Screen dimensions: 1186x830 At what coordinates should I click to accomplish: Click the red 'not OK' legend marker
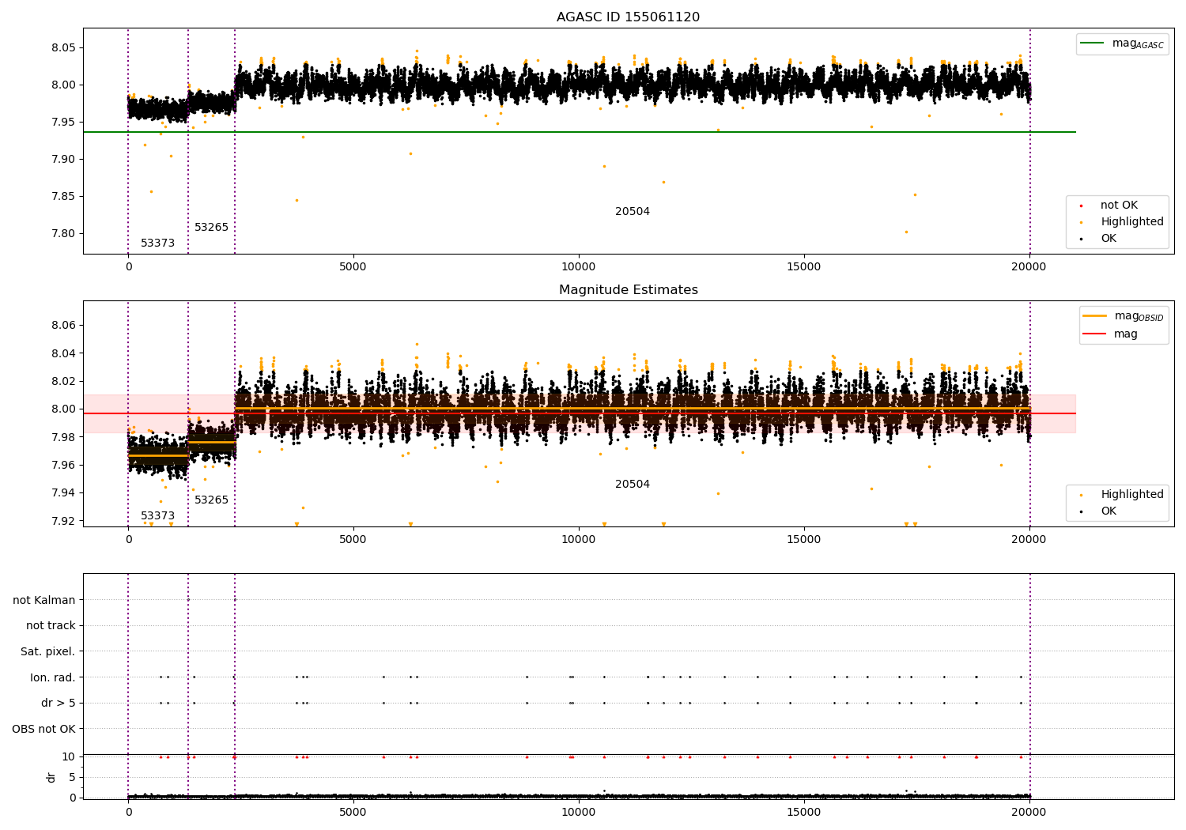point(1081,206)
